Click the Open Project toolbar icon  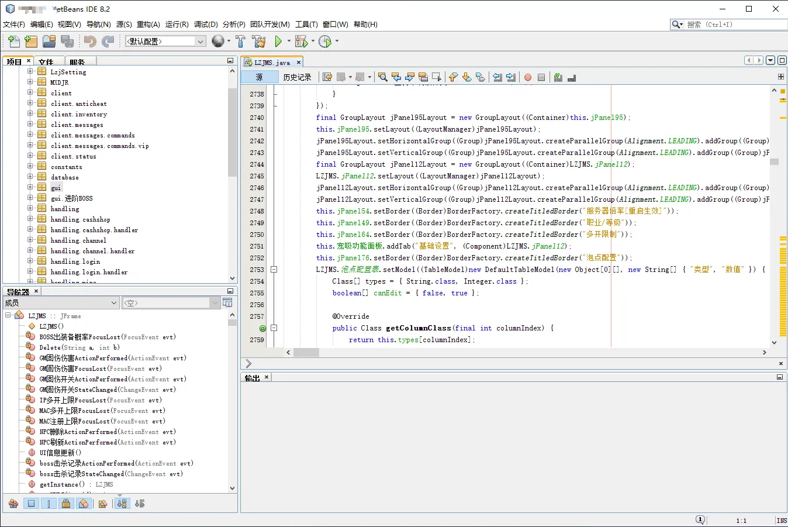[49, 41]
